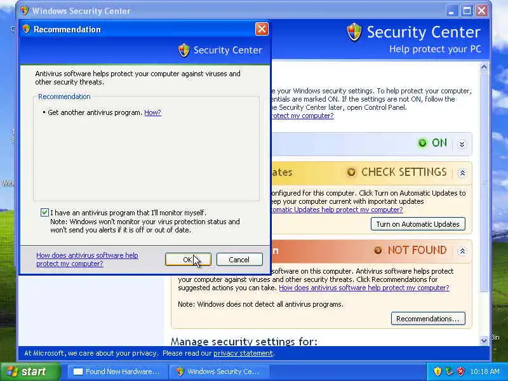This screenshot has width=508, height=381.
Task: Open the yellow shield tray icon
Action: pos(438,371)
